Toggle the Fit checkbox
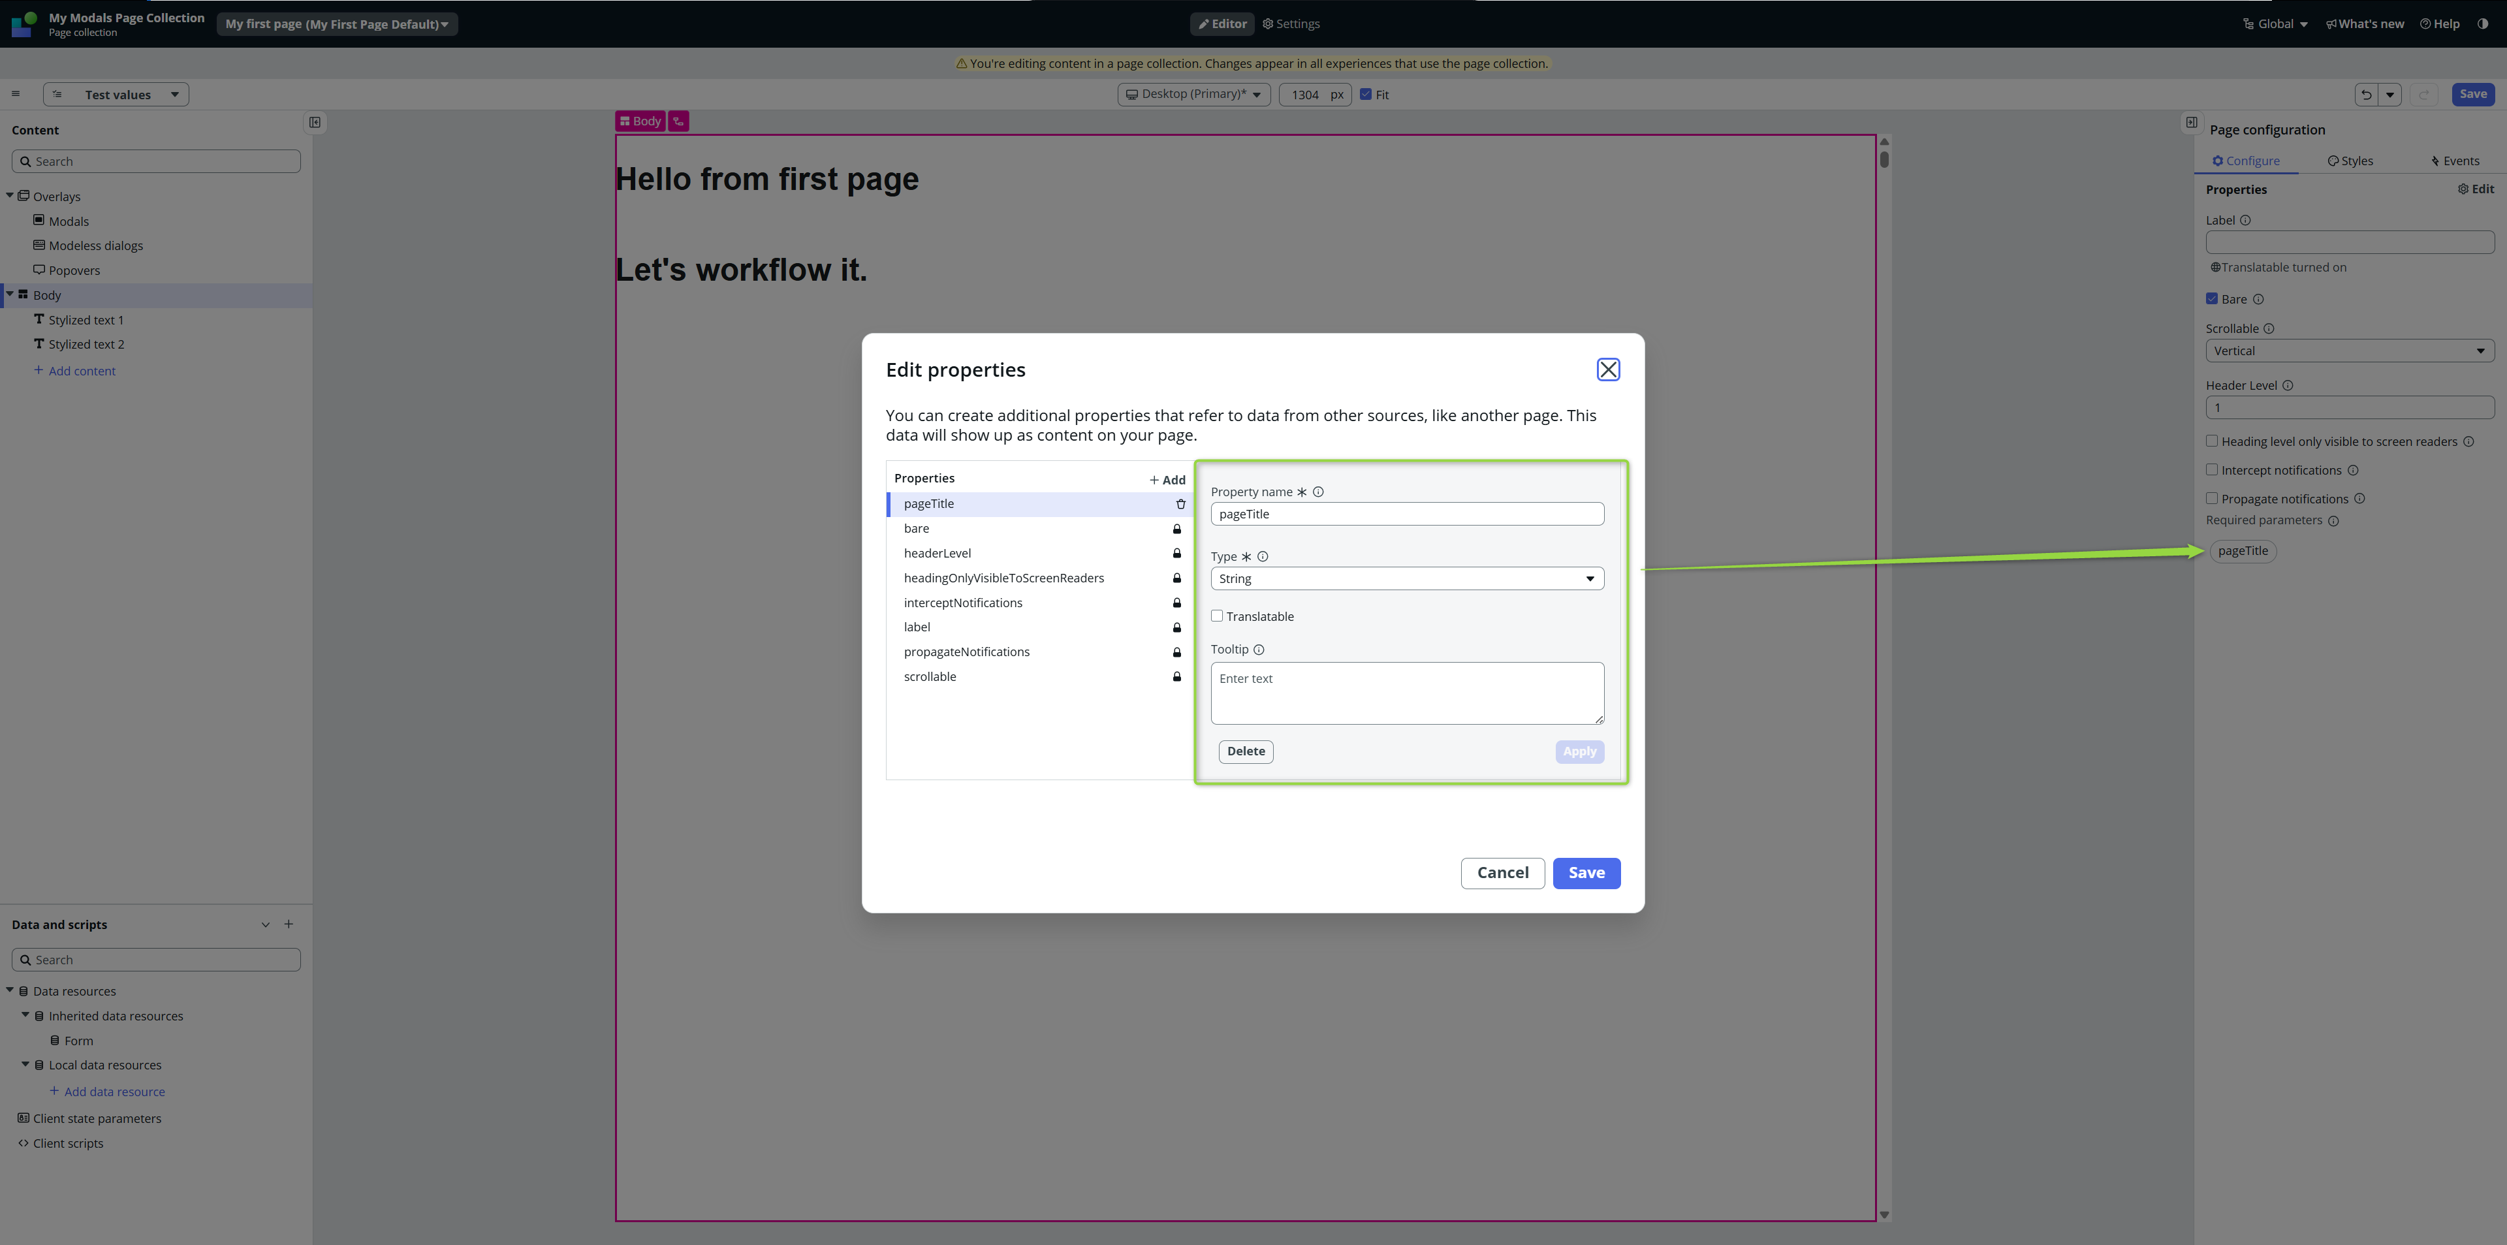The height and width of the screenshot is (1245, 2507). (1365, 95)
